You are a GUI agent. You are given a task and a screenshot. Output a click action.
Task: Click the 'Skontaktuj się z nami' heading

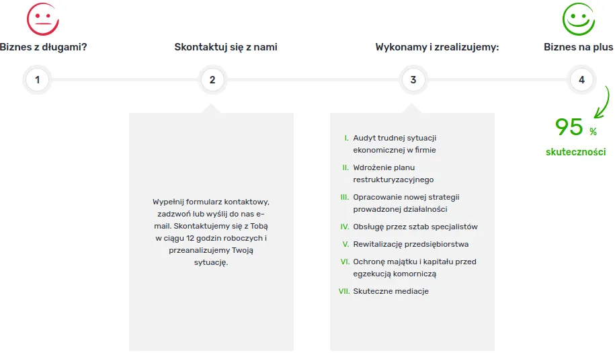[226, 47]
